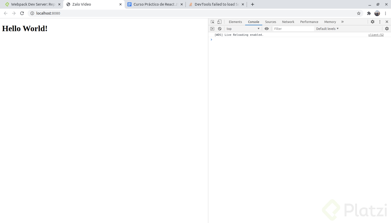Screen dimensions: 391x223
Task: Toggle the device toolbar in DevTools
Action: [x=219, y=22]
